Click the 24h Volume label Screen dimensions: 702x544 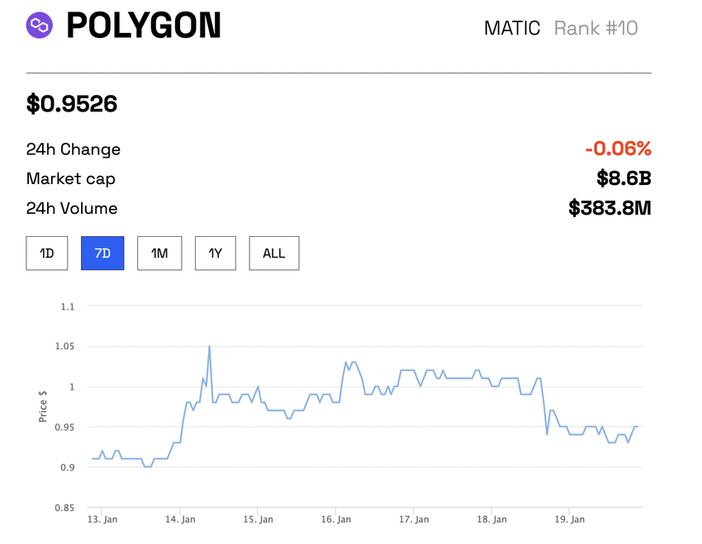pyautogui.click(x=72, y=209)
